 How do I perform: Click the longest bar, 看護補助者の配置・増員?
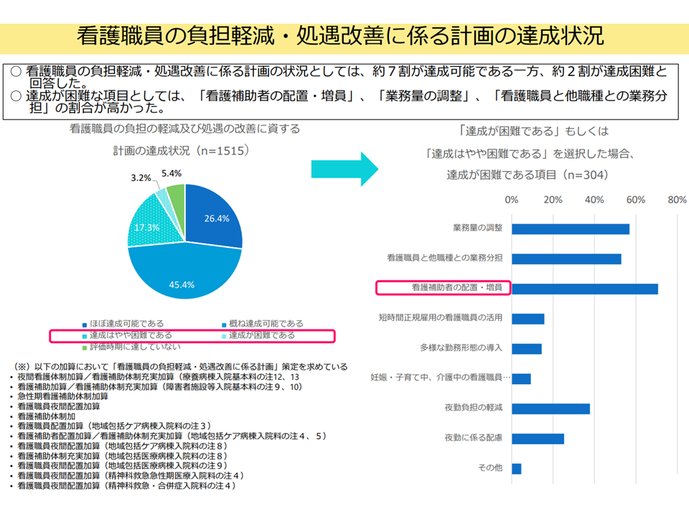pos(585,289)
